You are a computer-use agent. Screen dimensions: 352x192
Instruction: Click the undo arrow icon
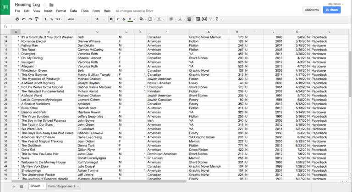(x=24, y=19)
